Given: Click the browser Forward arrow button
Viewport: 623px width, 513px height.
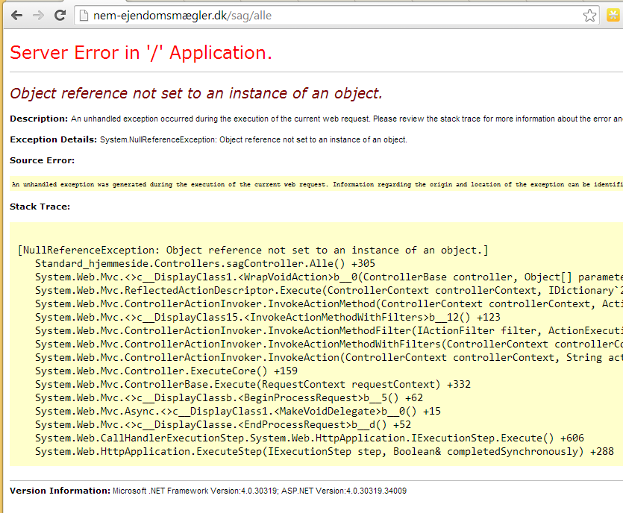Looking at the screenshot, I should [38, 15].
